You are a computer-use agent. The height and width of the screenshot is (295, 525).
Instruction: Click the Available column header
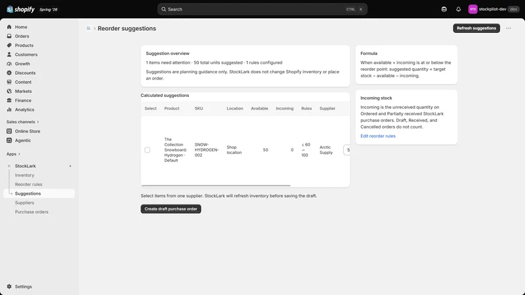[259, 108]
